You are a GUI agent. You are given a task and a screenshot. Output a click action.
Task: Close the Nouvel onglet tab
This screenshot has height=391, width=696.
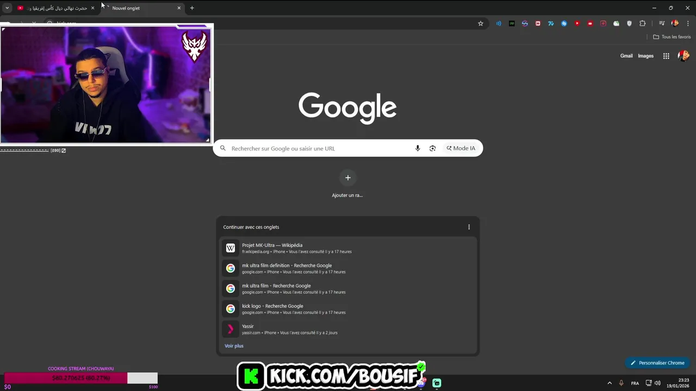179,8
